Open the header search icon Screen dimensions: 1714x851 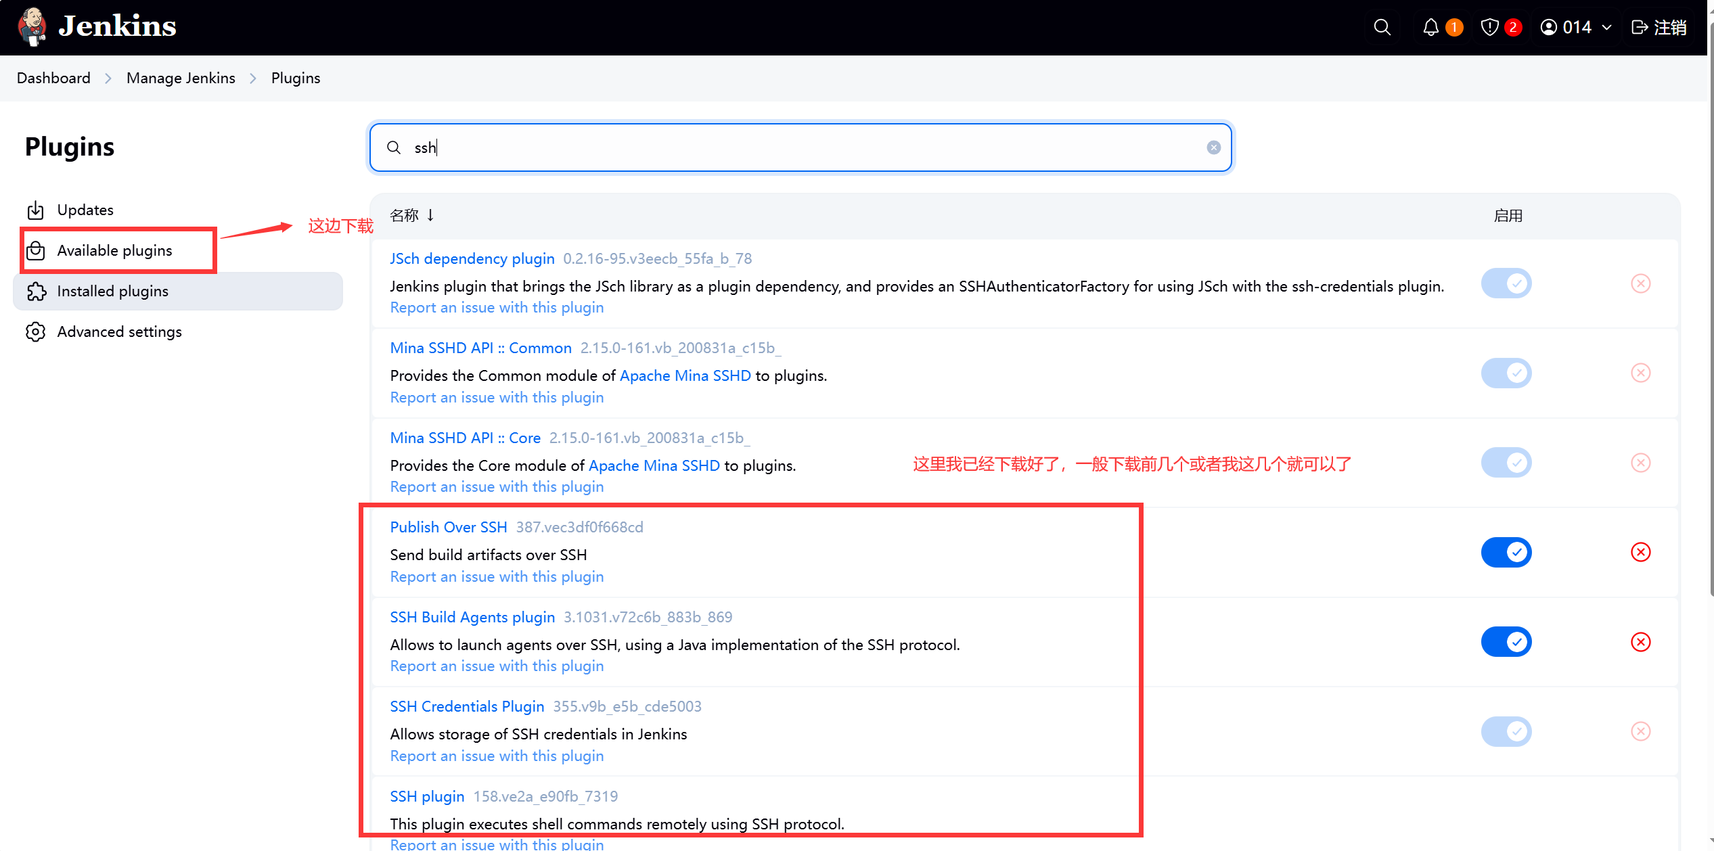click(x=1382, y=27)
